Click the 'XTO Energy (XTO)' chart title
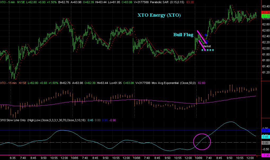This screenshot has height=160, width=270. coord(159,15)
